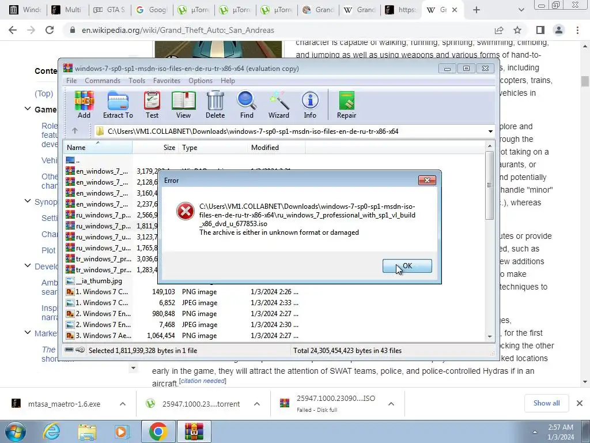Open WinRAR Options menu
The width and height of the screenshot is (590, 443).
tap(201, 81)
